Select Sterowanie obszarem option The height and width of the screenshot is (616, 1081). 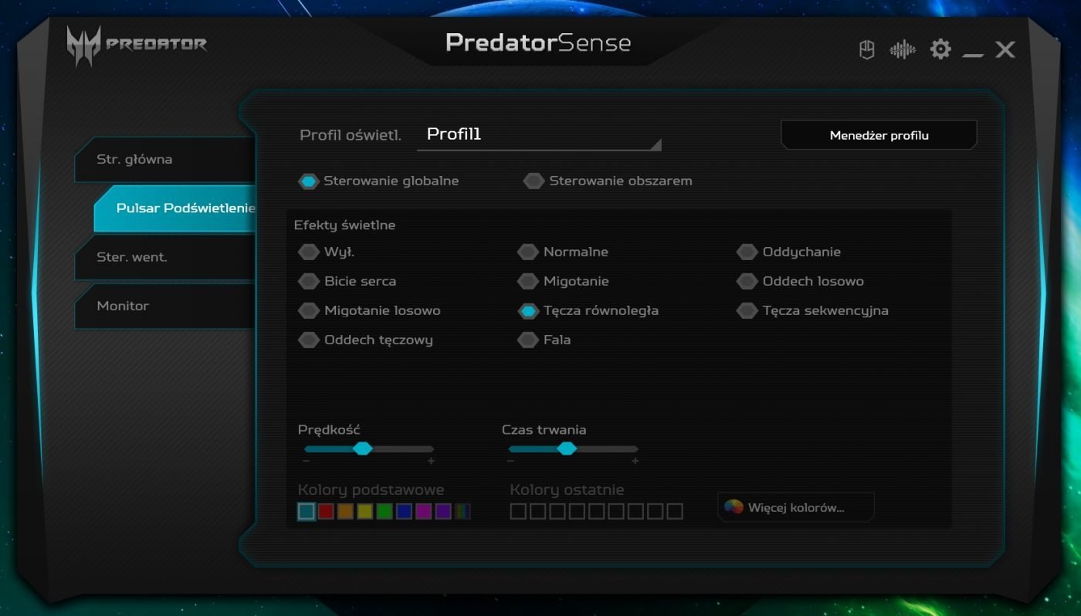pyautogui.click(x=608, y=181)
